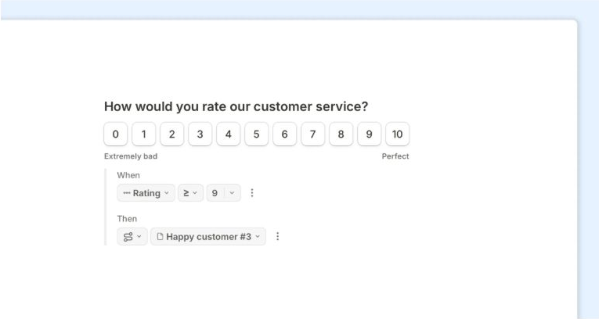
Task: Click rating button 3
Action: pyautogui.click(x=200, y=134)
